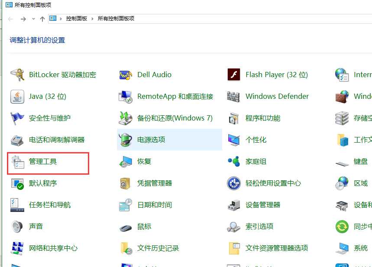Click the 家庭组 homegroup icon
The height and width of the screenshot is (267, 372).
pos(234,162)
